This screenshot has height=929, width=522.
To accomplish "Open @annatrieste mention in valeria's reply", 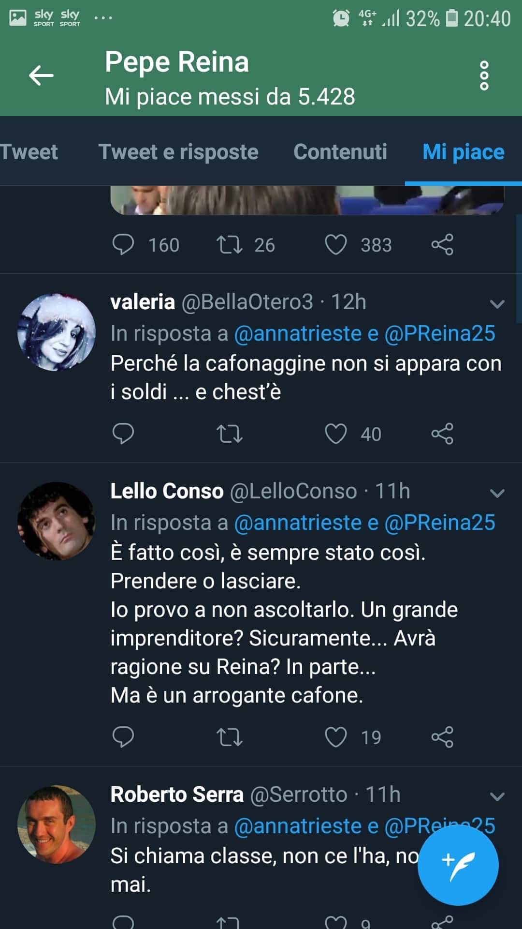I will pos(298,333).
